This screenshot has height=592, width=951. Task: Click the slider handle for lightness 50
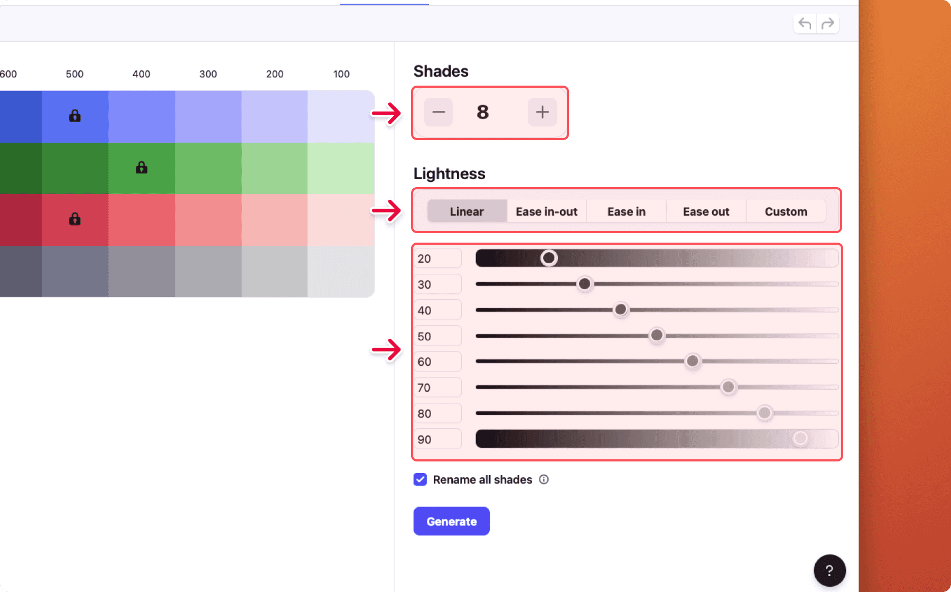pyautogui.click(x=657, y=335)
